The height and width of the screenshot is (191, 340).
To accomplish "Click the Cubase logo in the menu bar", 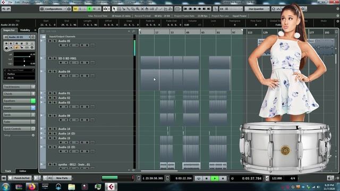I will (x=3, y=2).
